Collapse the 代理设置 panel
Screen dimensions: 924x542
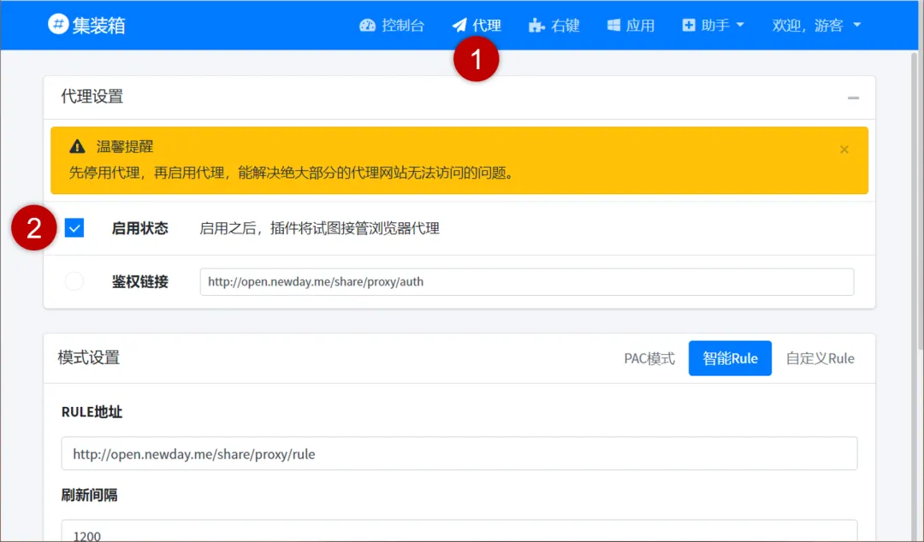[x=852, y=97]
